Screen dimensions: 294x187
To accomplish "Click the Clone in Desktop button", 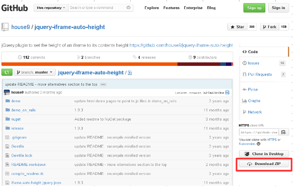I will click(x=264, y=154).
